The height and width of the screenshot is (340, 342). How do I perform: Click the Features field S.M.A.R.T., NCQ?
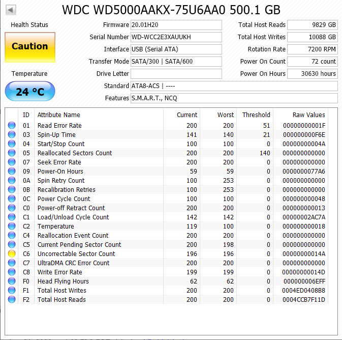click(x=234, y=98)
